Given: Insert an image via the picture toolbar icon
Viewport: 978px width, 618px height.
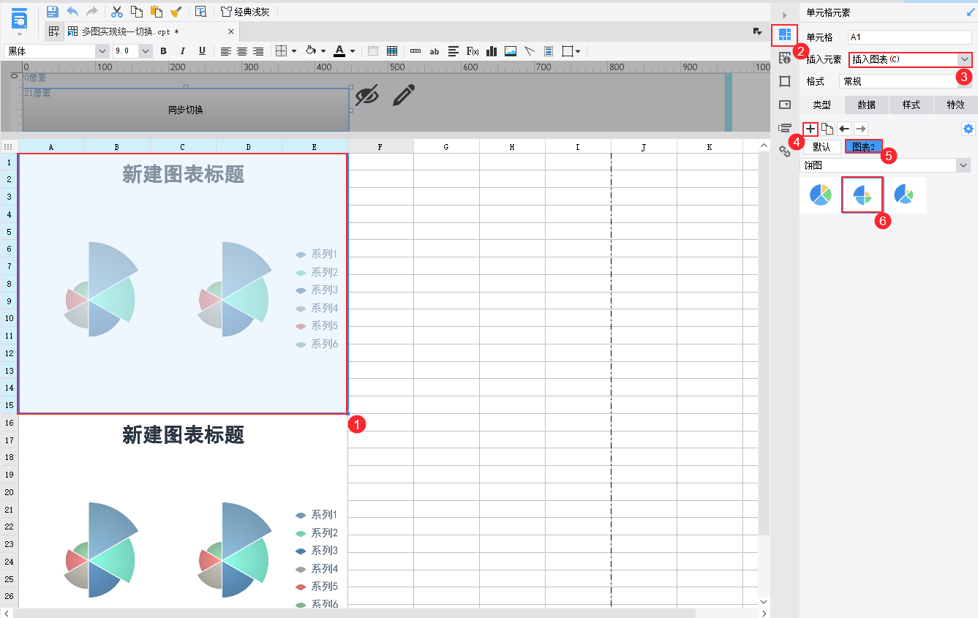Looking at the screenshot, I should 511,50.
